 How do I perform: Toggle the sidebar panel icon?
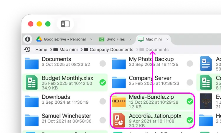65,24
